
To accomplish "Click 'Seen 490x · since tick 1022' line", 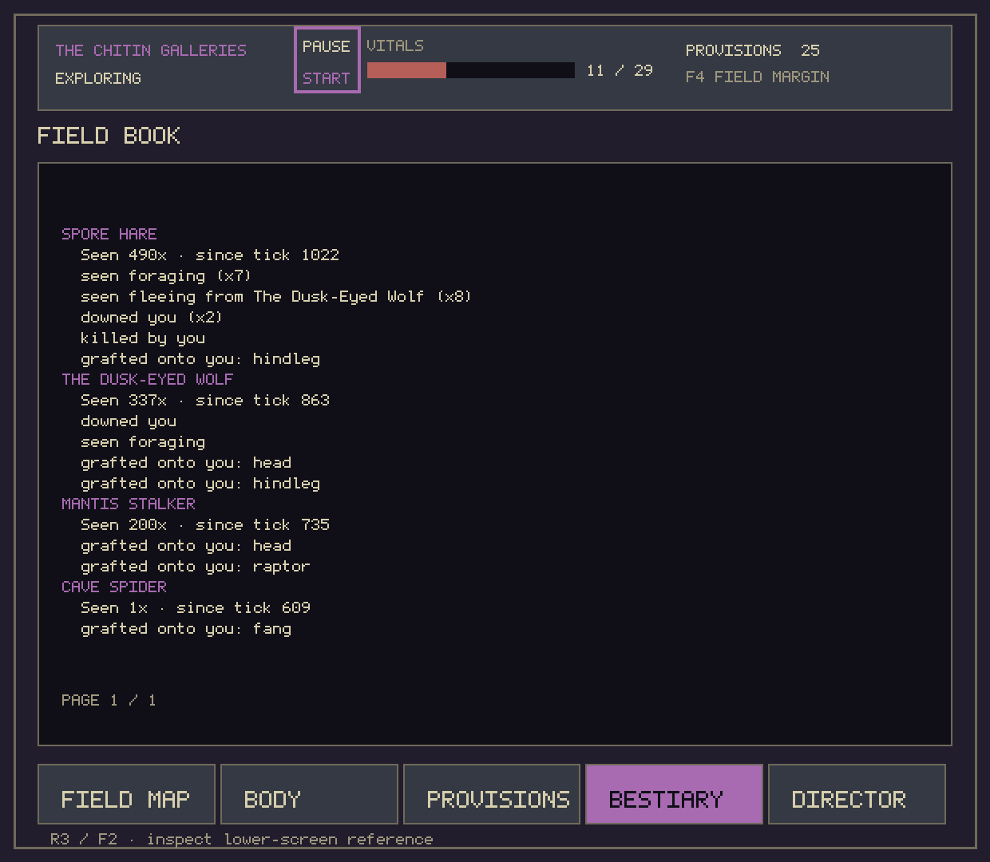I will 210,255.
